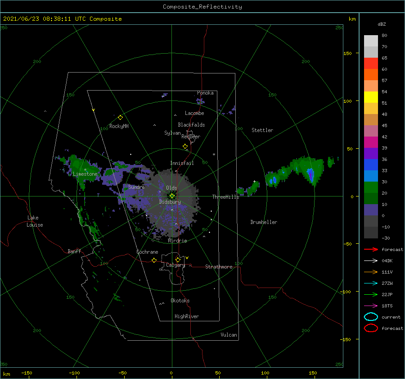Click the -150 label on the bottom axis
Image resolution: width=405 pixels, height=379 pixels.
point(27,373)
